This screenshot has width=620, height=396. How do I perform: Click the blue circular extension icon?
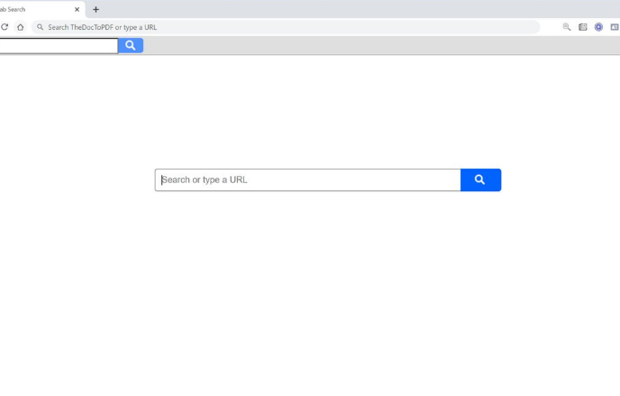pos(598,27)
